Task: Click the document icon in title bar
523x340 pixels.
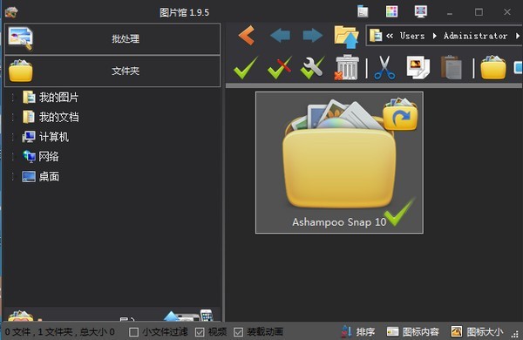Action: [x=363, y=11]
